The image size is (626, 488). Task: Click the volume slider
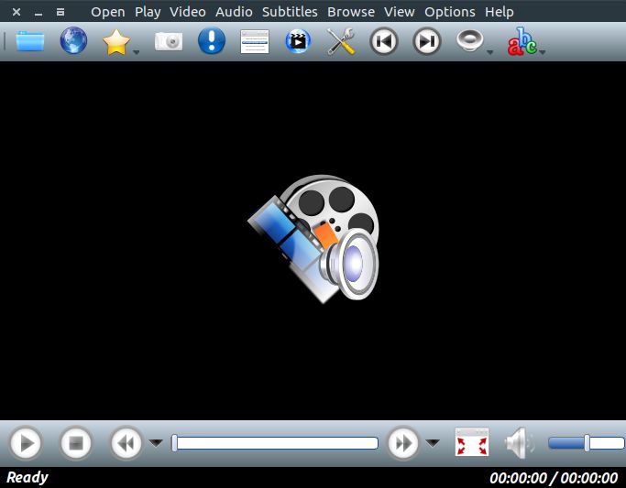tap(586, 443)
